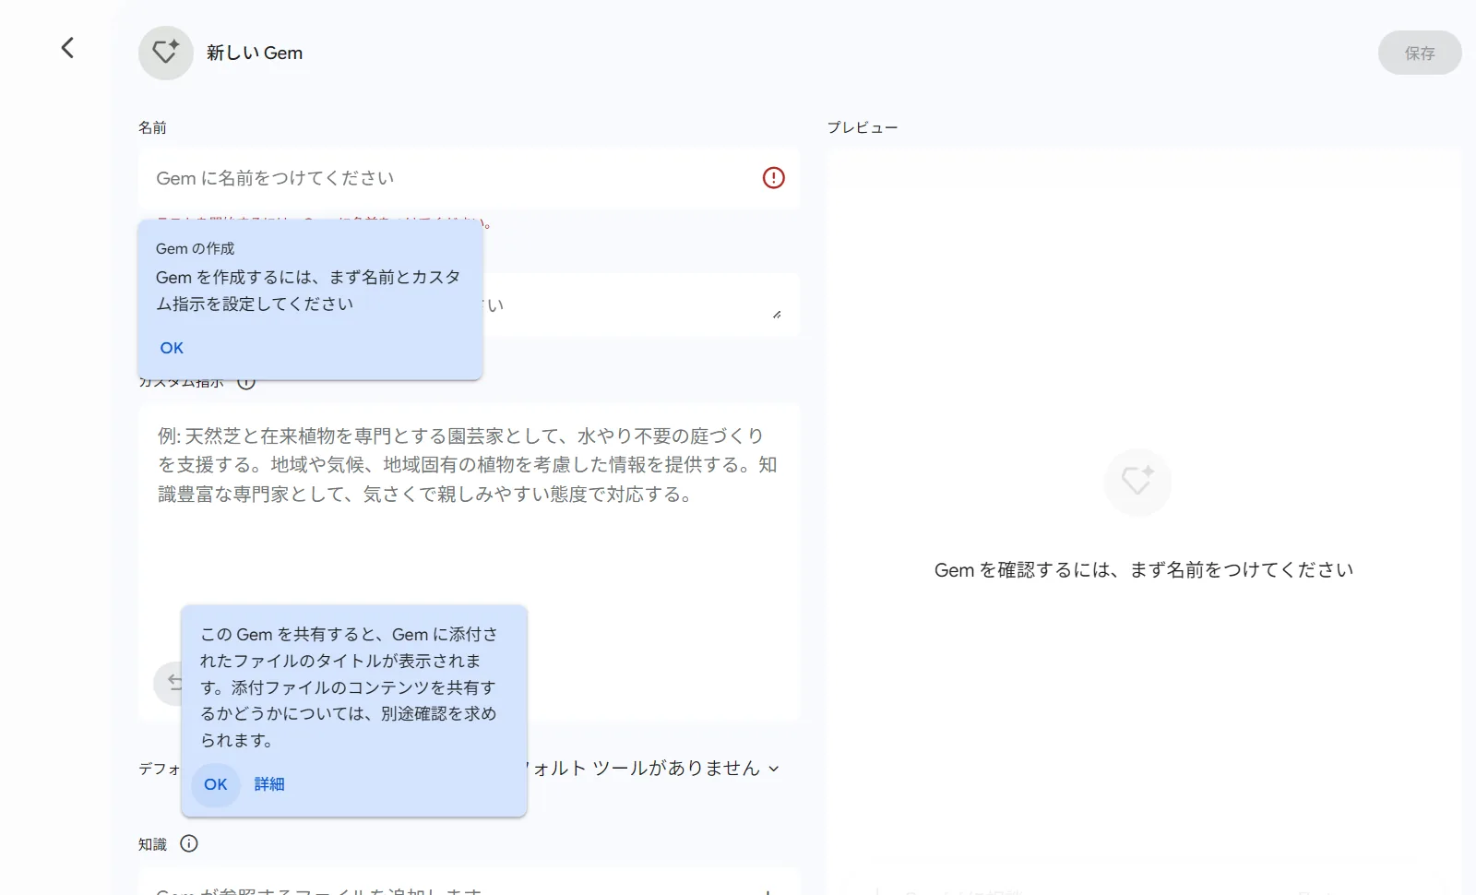Click the undo arrow icon in instructions box
The width and height of the screenshot is (1476, 895).
172,683
